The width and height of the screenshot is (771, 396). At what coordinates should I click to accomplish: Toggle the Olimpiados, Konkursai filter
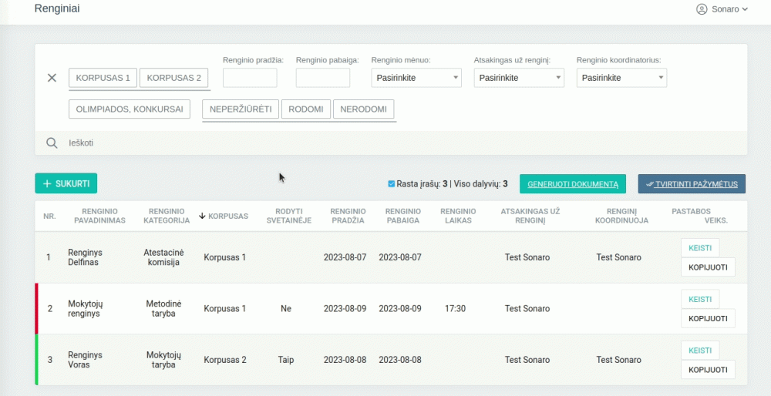coord(130,109)
